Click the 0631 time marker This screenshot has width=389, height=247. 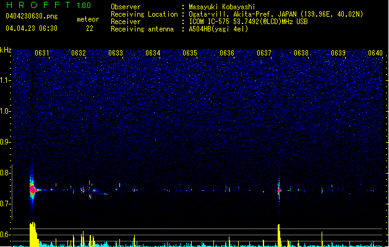click(41, 53)
